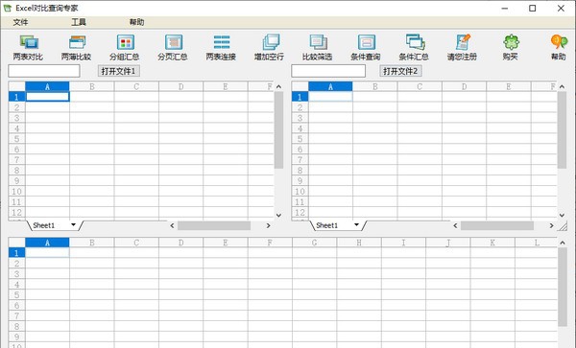Select column K header in bottom grid
The height and width of the screenshot is (348, 576).
[x=492, y=243]
